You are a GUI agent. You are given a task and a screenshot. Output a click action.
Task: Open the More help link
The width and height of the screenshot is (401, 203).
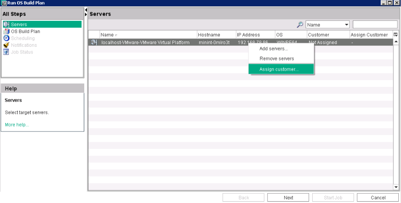(17, 125)
